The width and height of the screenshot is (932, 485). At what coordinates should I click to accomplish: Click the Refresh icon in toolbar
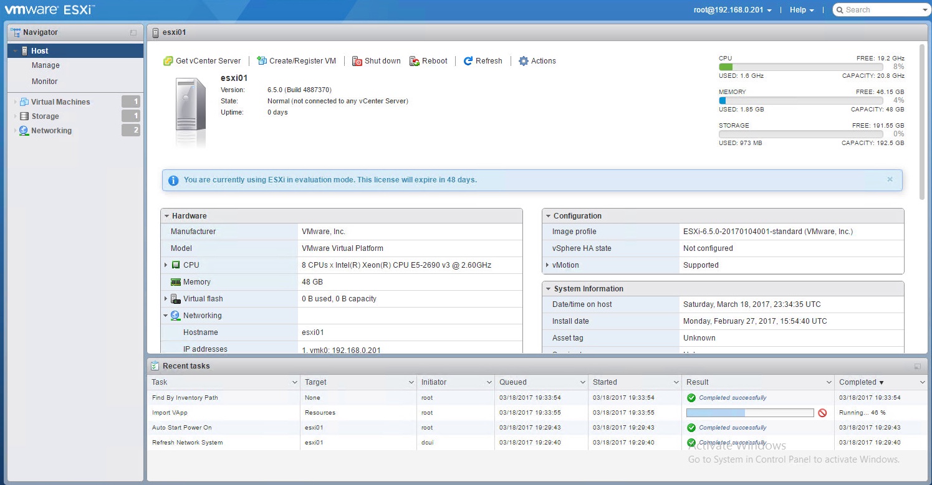[x=468, y=61]
